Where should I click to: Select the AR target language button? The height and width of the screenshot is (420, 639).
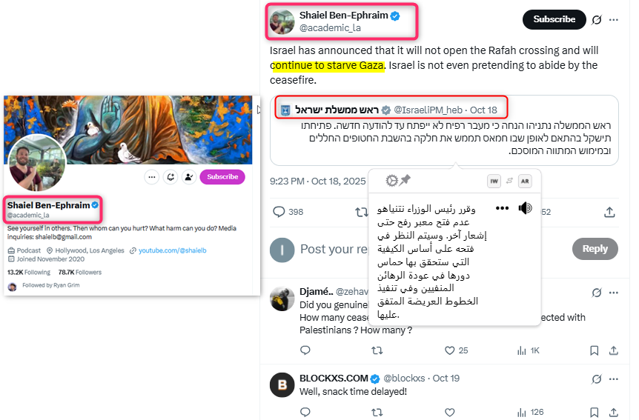[525, 181]
